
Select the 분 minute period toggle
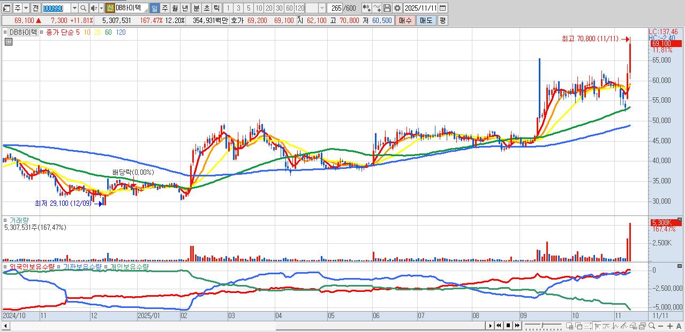tap(196, 8)
